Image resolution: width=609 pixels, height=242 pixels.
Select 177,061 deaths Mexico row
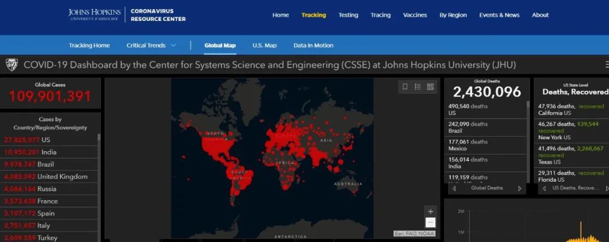485,146
